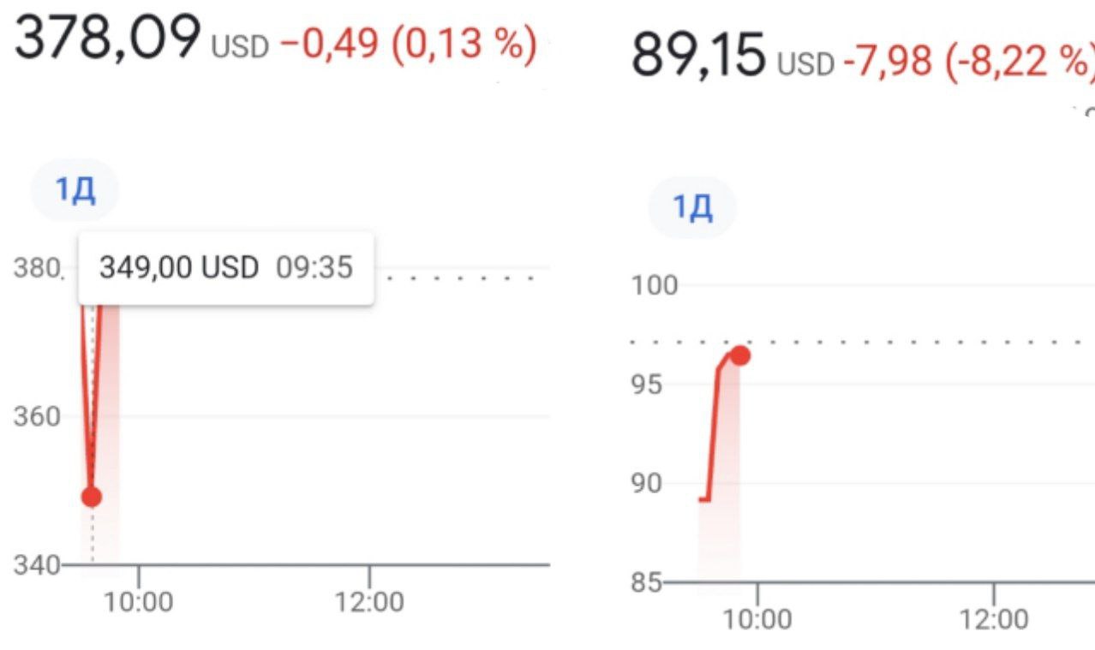1095x650 pixels.
Task: Click the 90 y-axis label
Action: [648, 484]
